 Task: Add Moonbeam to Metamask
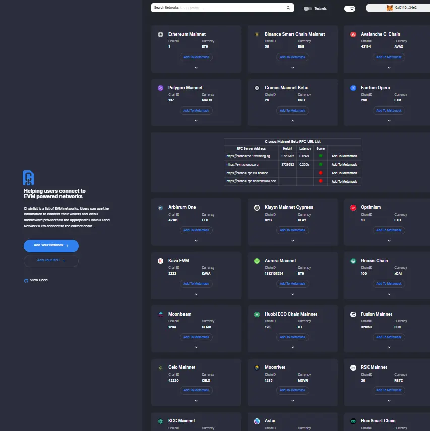click(x=196, y=337)
